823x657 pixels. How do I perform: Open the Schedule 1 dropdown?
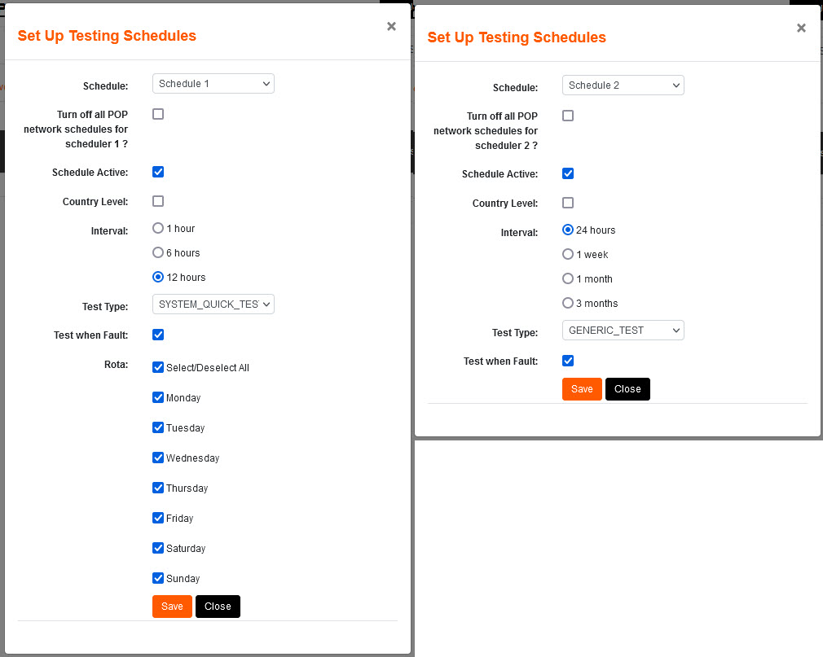tap(213, 84)
